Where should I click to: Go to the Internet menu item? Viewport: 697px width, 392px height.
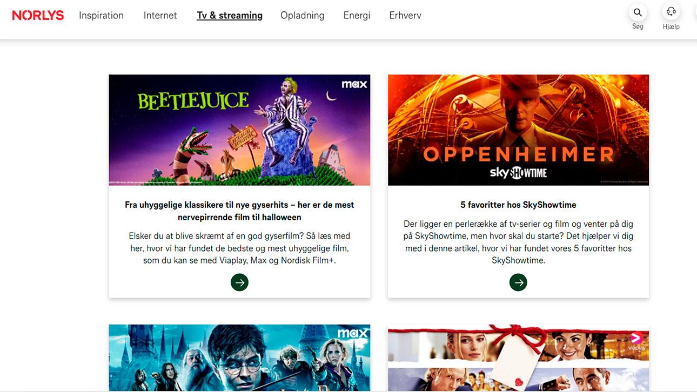tap(160, 15)
